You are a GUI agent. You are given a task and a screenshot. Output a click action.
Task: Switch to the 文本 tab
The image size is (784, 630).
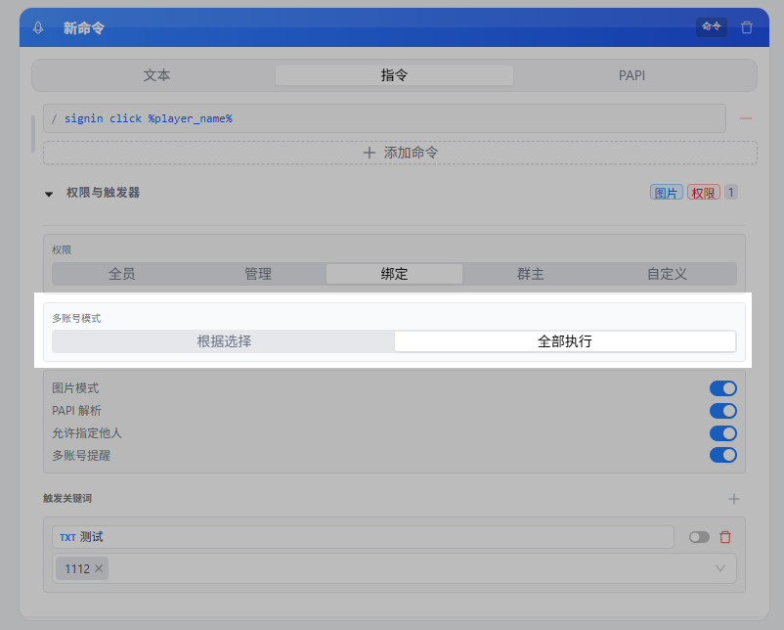[156, 75]
